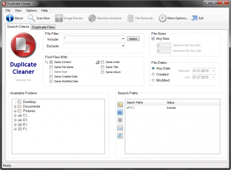Image resolution: width=231 pixels, height=170 pixels.
Task: Expand the E:\ drive node
Action: (15, 125)
